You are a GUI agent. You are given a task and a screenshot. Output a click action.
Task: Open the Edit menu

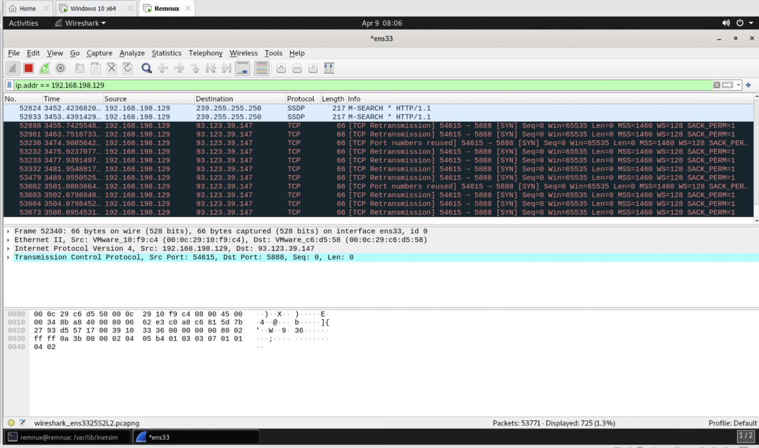tap(33, 53)
